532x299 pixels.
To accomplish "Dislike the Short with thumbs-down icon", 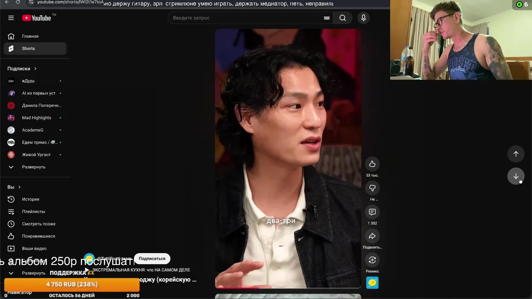I will point(372,188).
